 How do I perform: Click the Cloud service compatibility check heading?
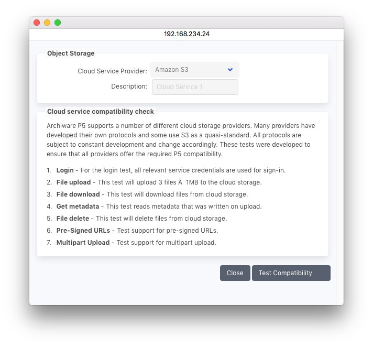coord(101,112)
